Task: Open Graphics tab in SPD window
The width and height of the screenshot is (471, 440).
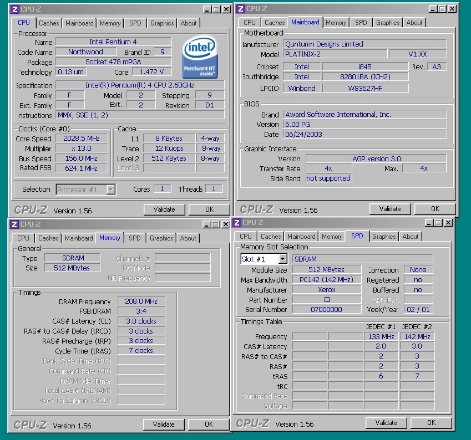Action: coord(384,237)
